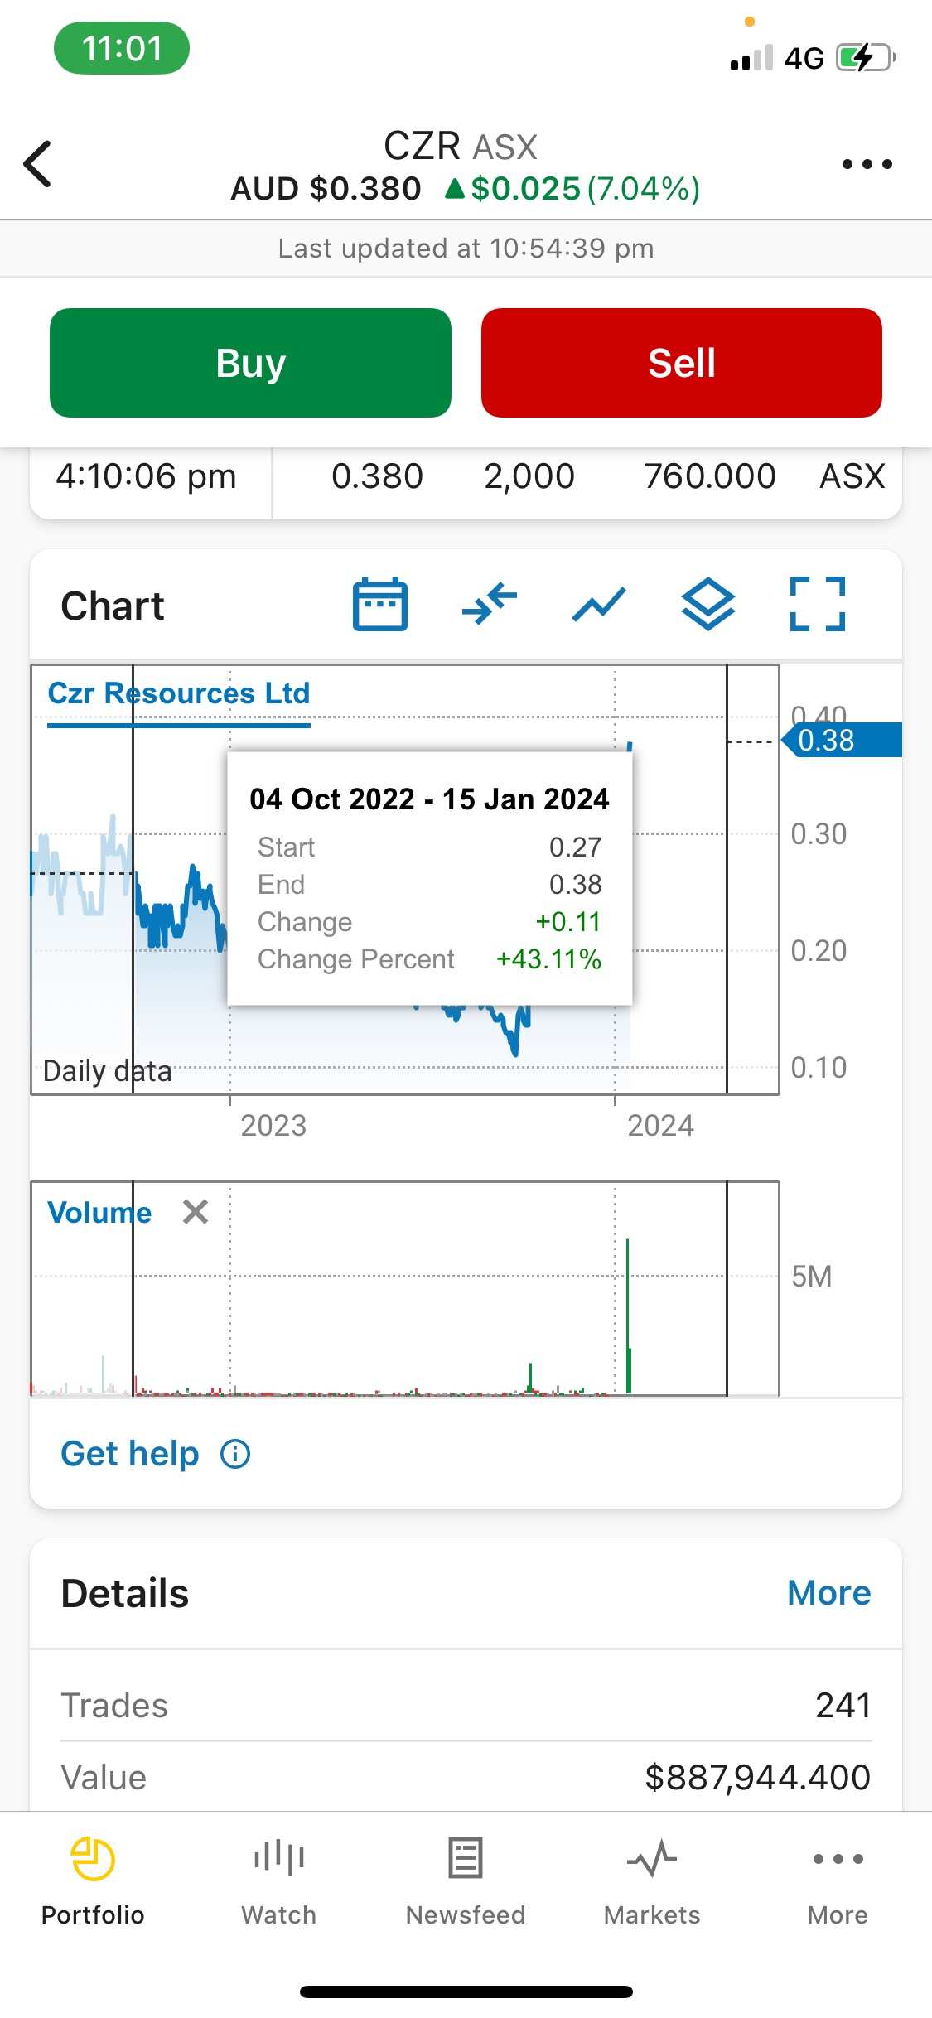
Task: Remove the Volume indicator with X
Action: 196,1212
